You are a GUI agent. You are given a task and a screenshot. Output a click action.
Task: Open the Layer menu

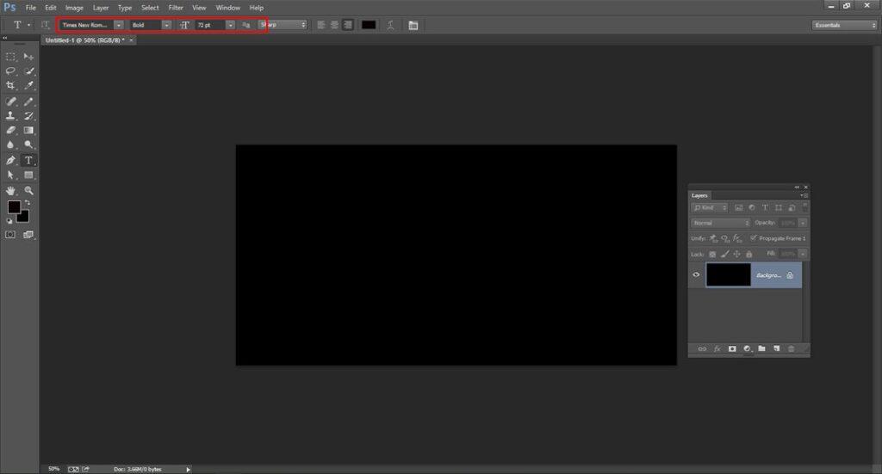tap(101, 8)
